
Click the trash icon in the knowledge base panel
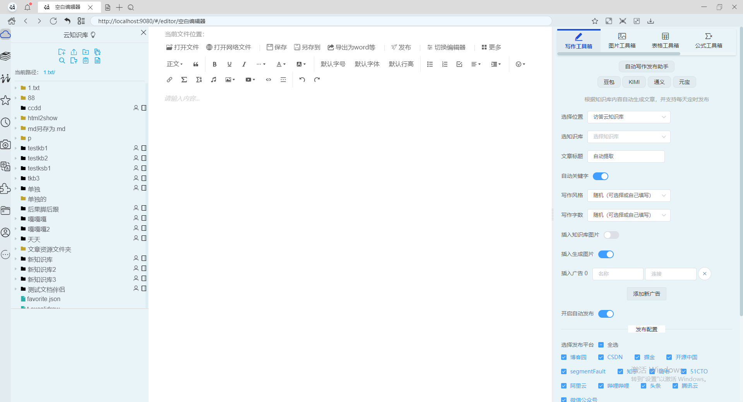point(86,61)
